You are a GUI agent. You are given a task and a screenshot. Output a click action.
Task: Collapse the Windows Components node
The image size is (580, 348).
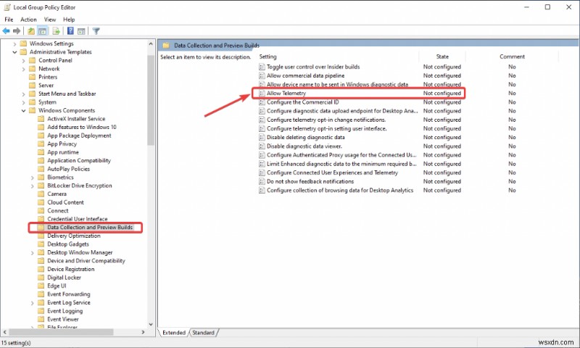tap(24, 111)
